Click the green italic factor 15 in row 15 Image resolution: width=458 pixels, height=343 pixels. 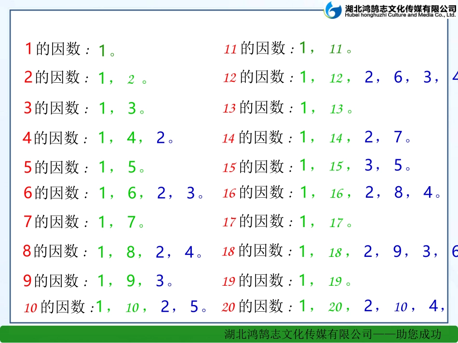pos(336,166)
